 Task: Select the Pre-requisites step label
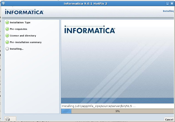tap(18, 29)
